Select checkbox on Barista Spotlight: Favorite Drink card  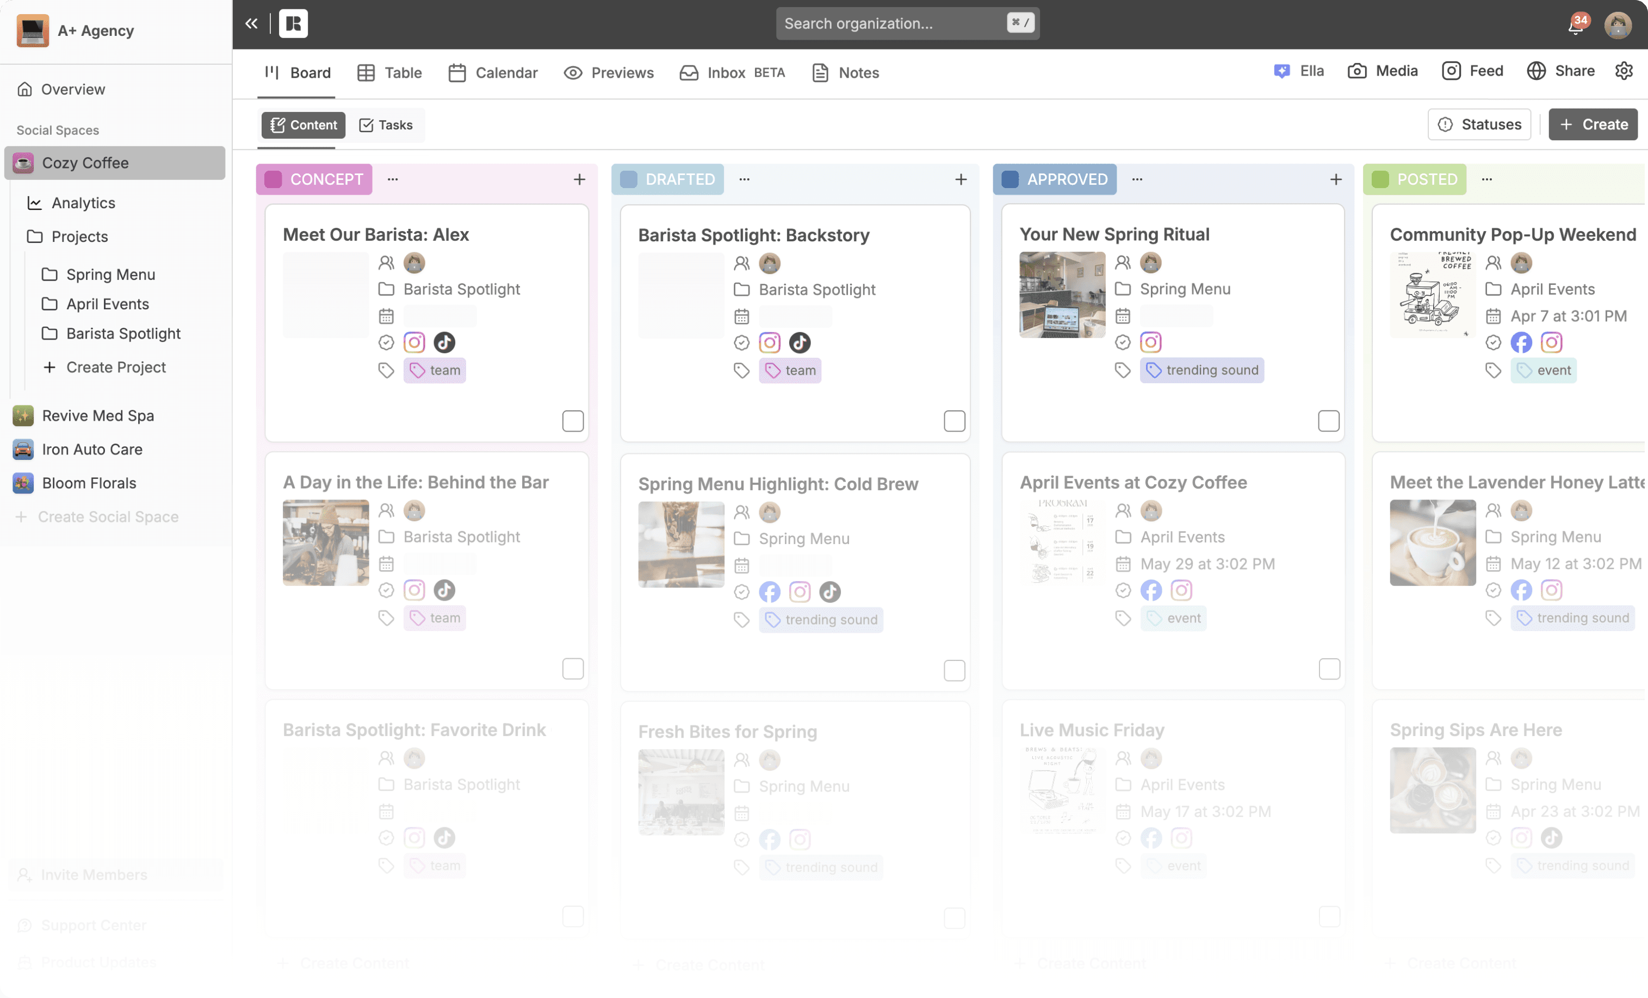pyautogui.click(x=573, y=916)
